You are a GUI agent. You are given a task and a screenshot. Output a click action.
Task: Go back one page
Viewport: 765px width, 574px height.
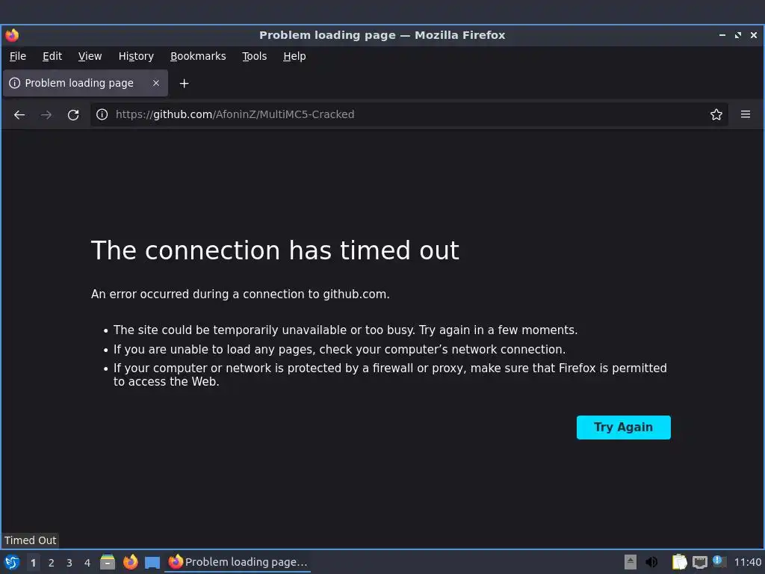click(x=19, y=114)
